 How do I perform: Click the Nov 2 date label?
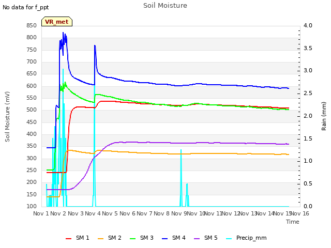[x=58, y=213]
